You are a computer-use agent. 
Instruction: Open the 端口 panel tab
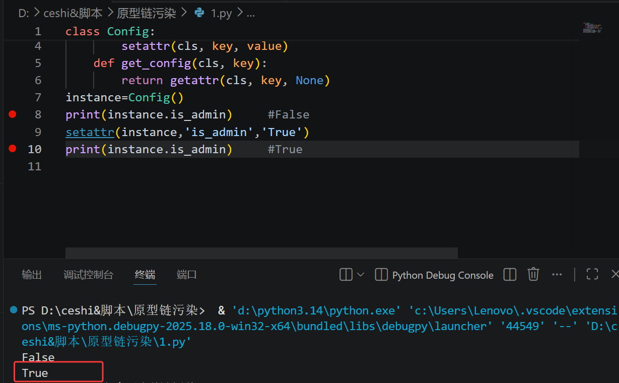(187, 275)
